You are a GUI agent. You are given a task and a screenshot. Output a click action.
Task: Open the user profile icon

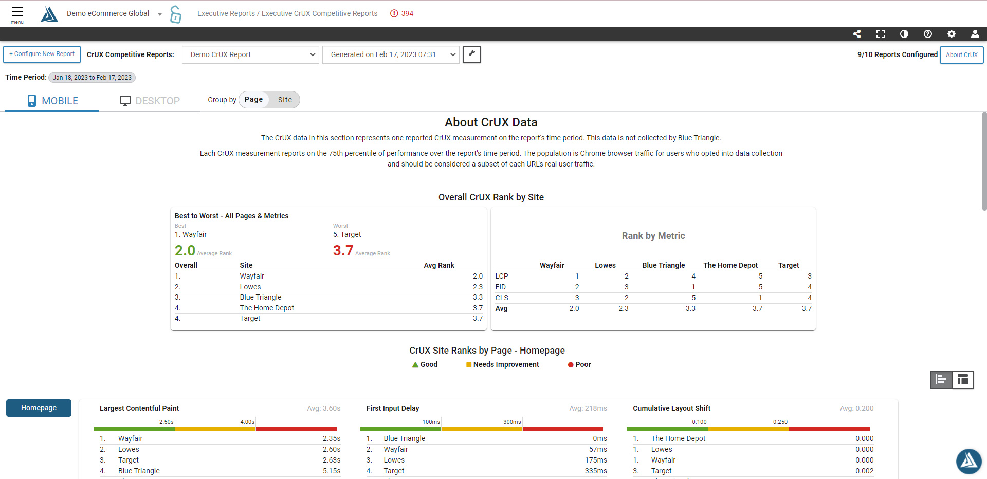pyautogui.click(x=975, y=34)
